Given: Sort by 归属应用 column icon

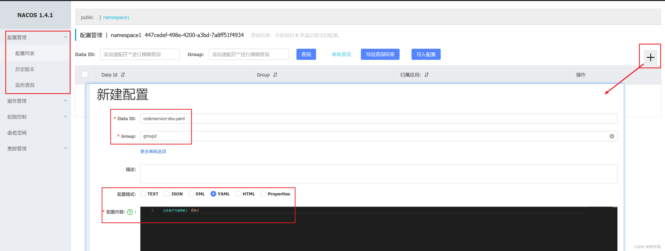Looking at the screenshot, I should [x=426, y=75].
